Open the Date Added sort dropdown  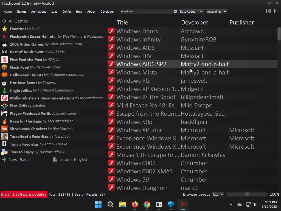coord(191,12)
